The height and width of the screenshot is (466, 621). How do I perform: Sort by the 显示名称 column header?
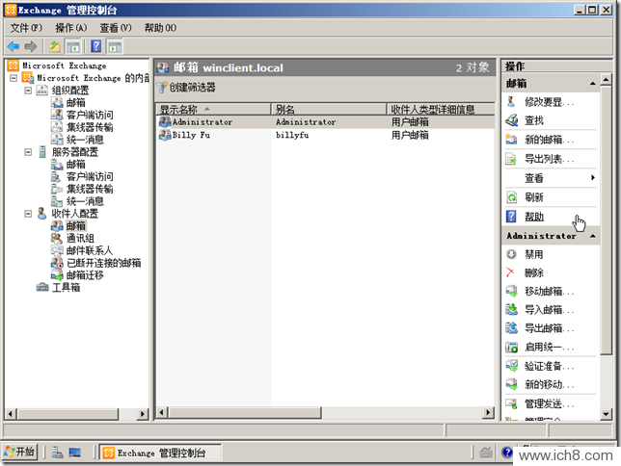point(213,109)
